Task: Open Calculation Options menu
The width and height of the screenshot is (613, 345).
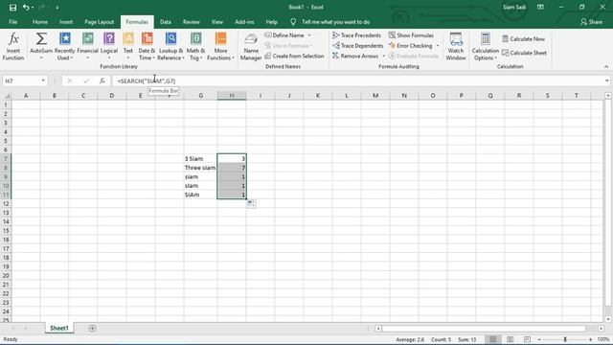Action: (486, 46)
